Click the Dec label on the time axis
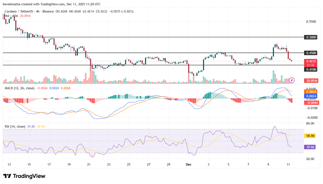This screenshot has height=184, width=323. click(x=188, y=164)
